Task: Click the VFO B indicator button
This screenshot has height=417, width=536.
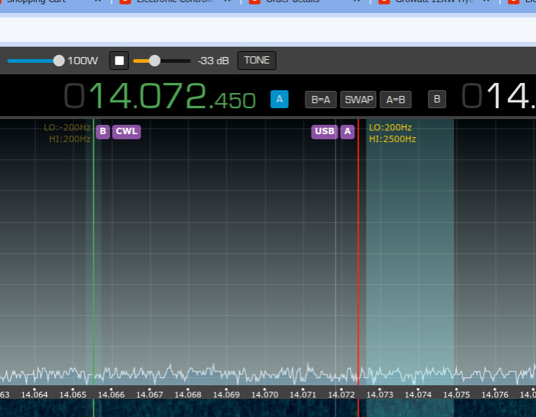Action: (437, 100)
